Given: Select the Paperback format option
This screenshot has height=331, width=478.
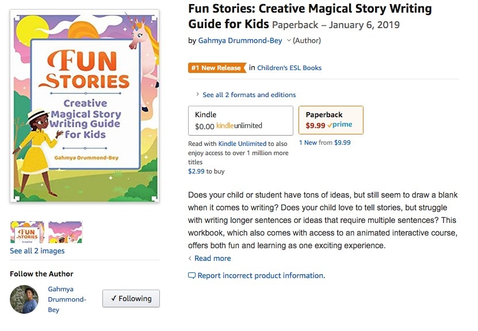Looking at the screenshot, I should pos(331,120).
